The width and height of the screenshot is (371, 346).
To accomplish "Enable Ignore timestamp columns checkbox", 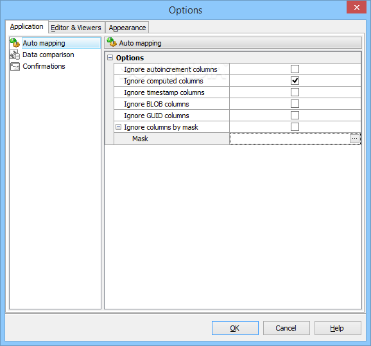I will coord(295,92).
